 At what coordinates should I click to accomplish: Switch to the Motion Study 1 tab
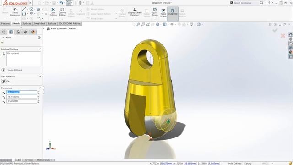(44, 160)
